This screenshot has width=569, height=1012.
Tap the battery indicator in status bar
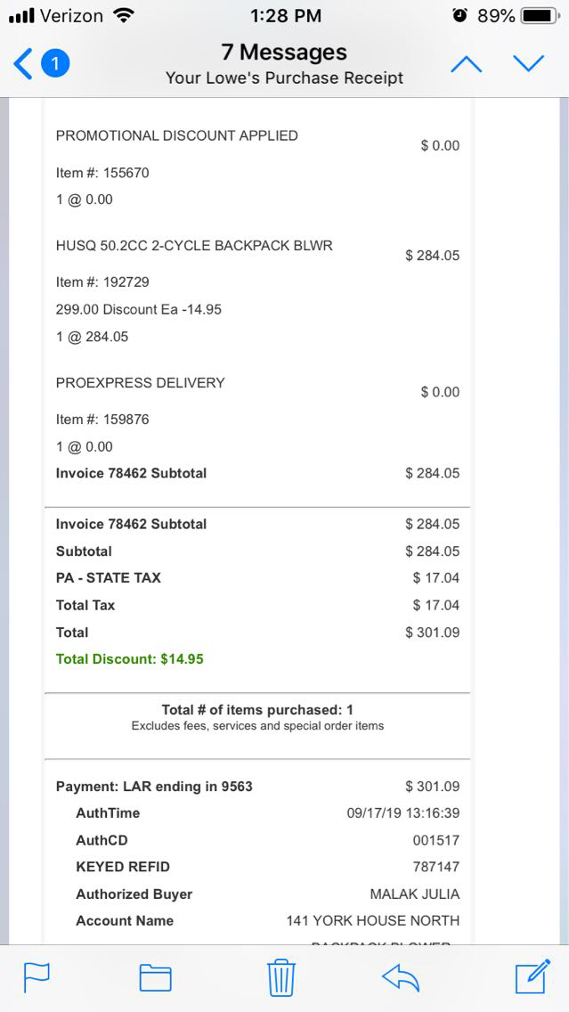click(540, 16)
